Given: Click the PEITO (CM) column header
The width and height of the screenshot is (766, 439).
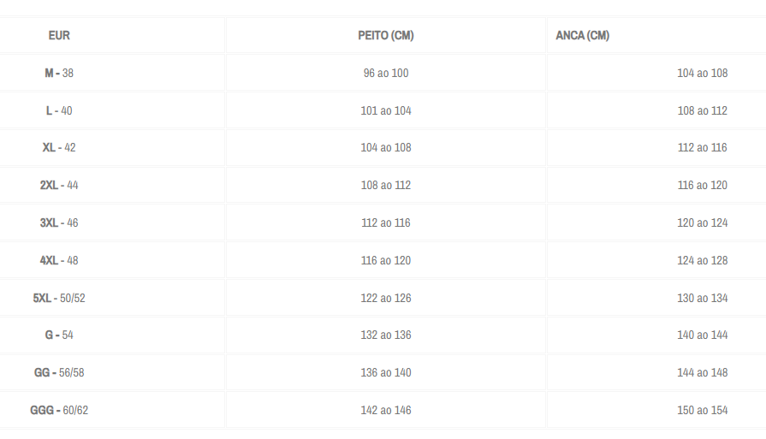Looking at the screenshot, I should (386, 36).
